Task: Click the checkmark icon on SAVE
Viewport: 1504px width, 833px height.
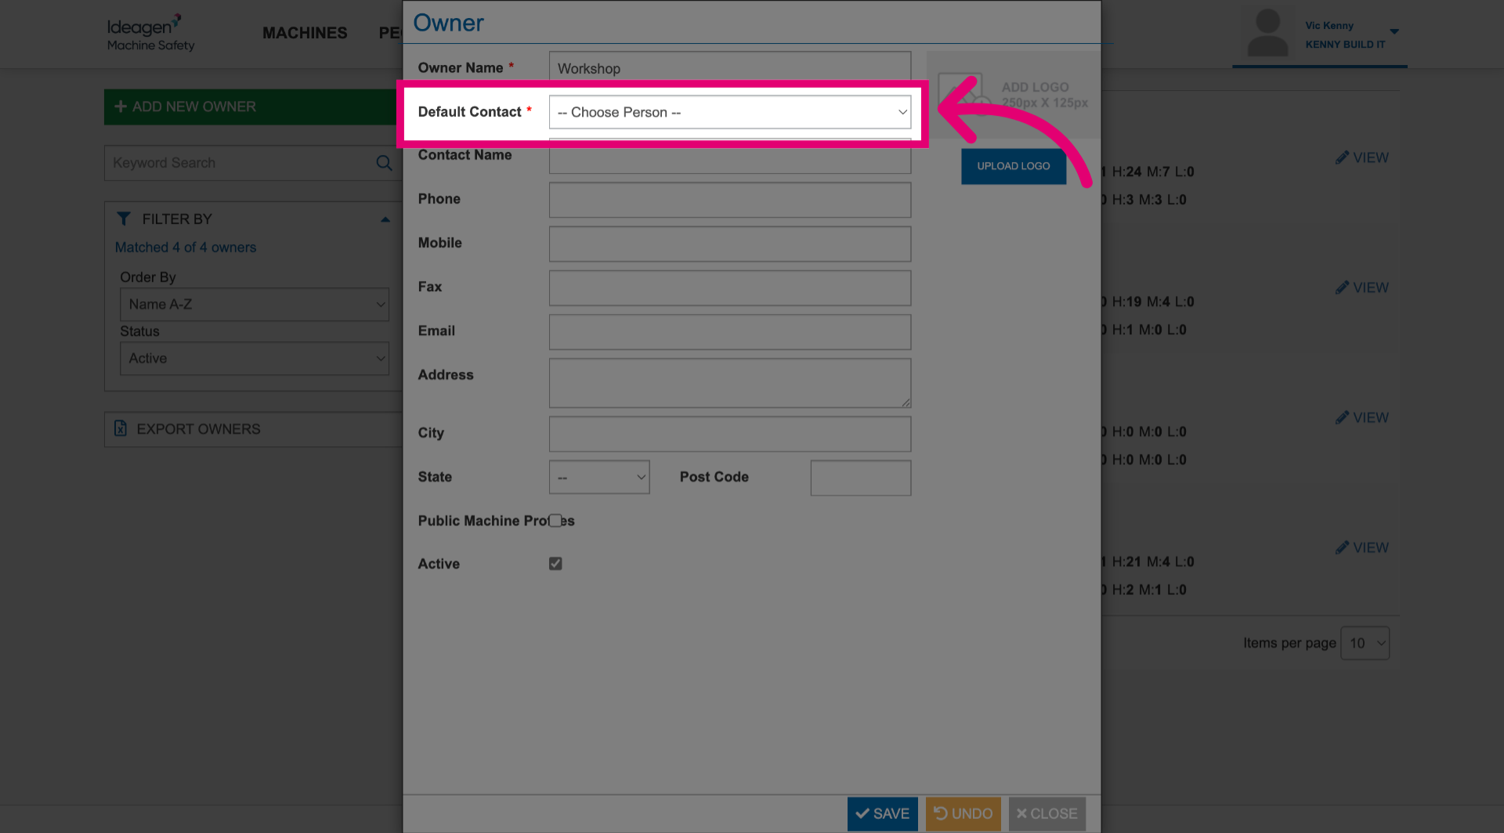Action: (862, 813)
